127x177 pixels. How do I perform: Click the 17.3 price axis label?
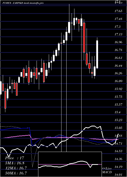pos(117,27)
